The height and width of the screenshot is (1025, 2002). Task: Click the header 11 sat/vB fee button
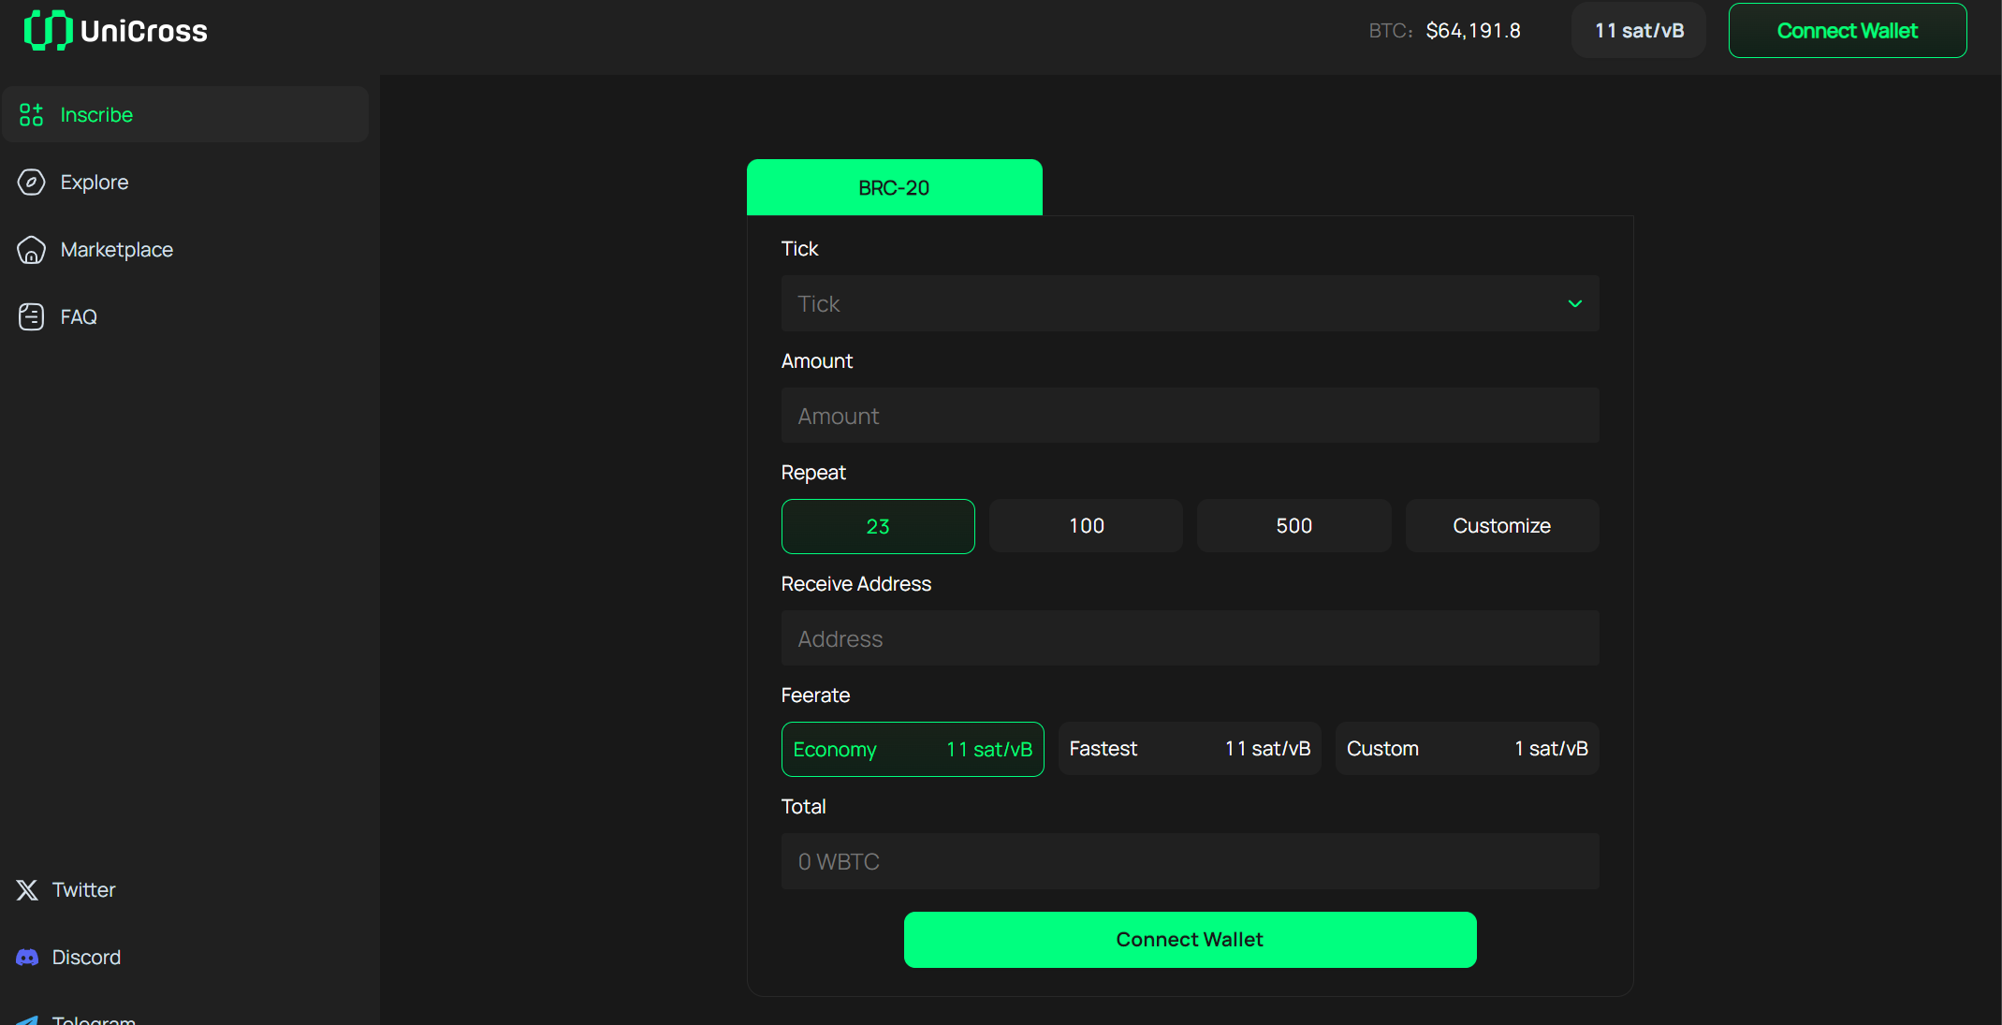point(1639,31)
